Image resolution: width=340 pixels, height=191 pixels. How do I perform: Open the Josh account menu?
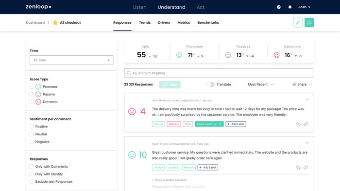304,7
